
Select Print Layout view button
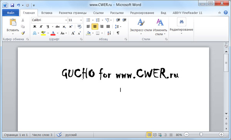coord(149,135)
